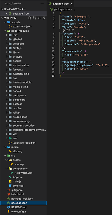Image resolution: width=112 pixels, height=215 pixels.
Task: Click the Refresh Explorer icon
Action: [39, 18]
